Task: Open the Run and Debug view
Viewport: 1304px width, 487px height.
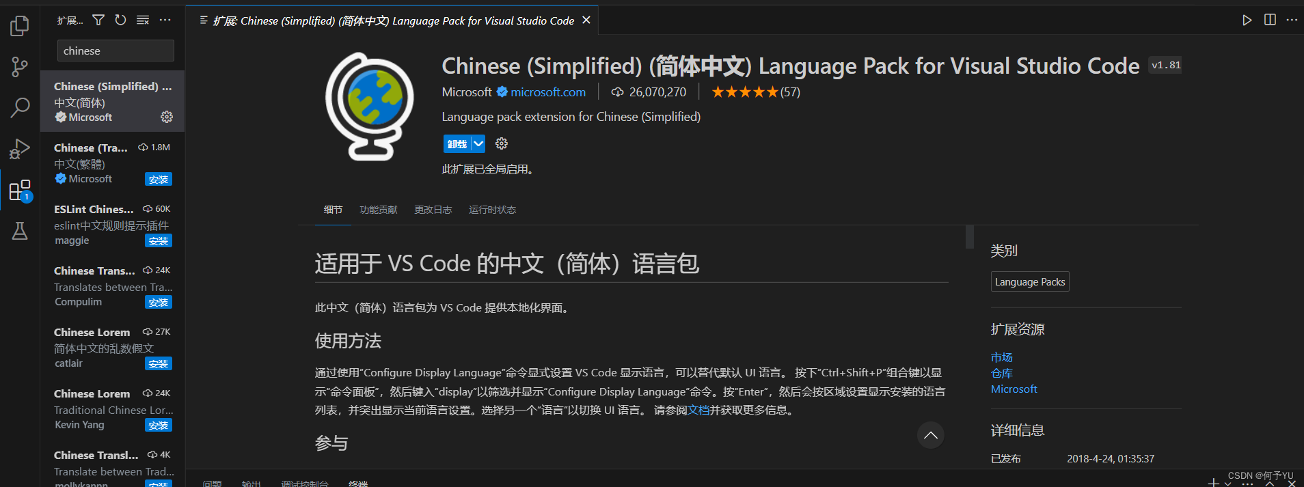Action: point(20,148)
